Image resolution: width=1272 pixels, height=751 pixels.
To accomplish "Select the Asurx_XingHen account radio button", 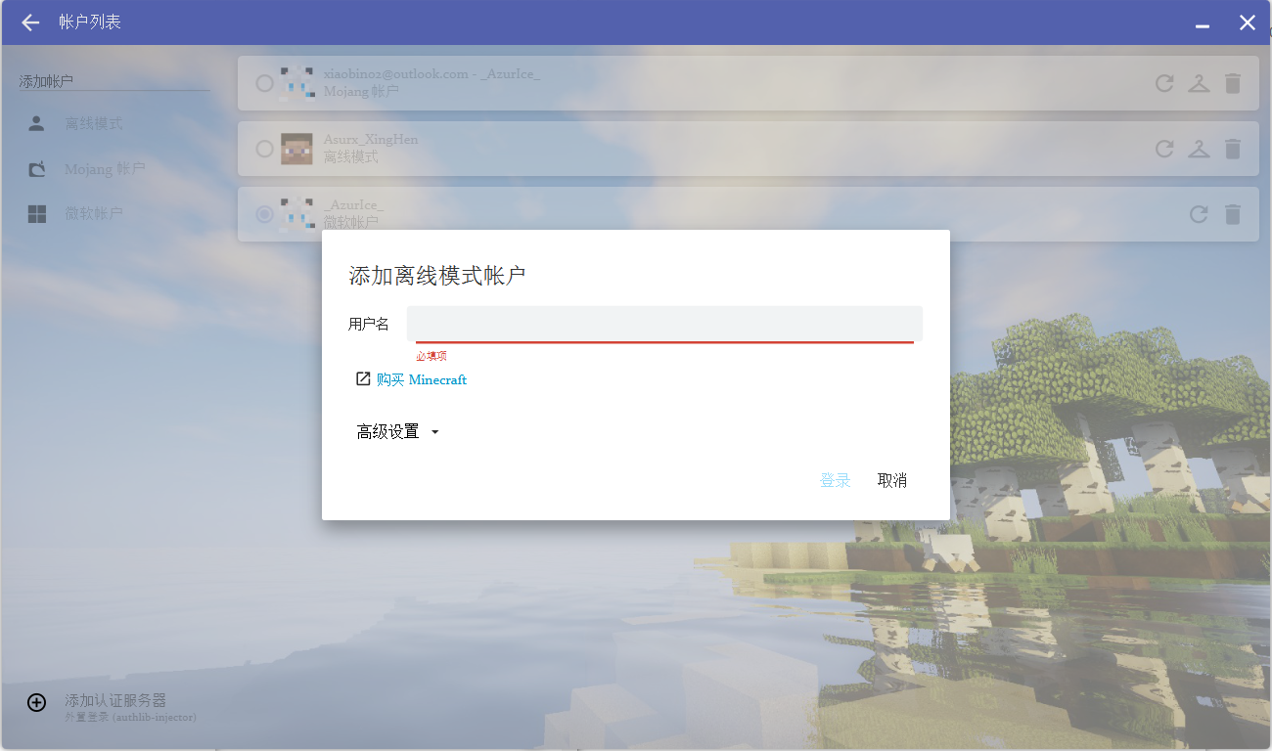I will point(264,149).
